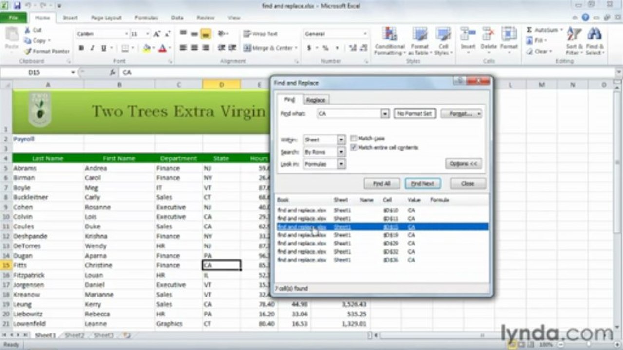Click the Options << button
The width and height of the screenshot is (623, 350).
(463, 164)
